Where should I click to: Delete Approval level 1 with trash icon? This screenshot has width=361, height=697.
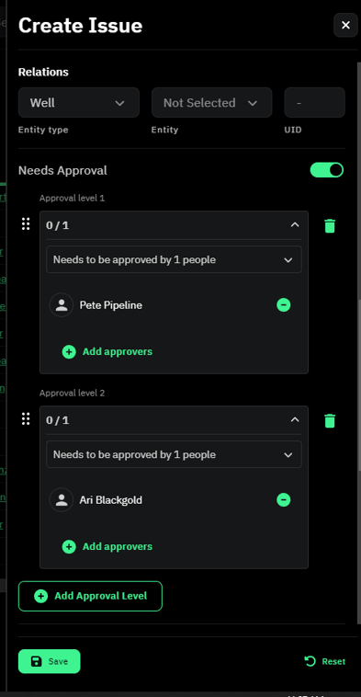(330, 226)
